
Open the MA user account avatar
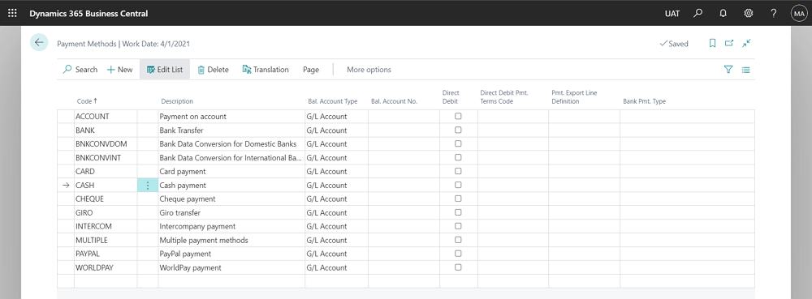799,14
